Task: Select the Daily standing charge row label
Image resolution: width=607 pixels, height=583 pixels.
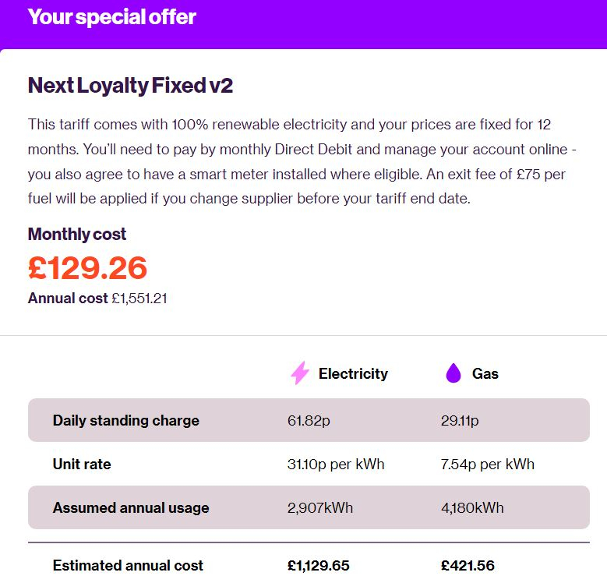Action: click(125, 420)
